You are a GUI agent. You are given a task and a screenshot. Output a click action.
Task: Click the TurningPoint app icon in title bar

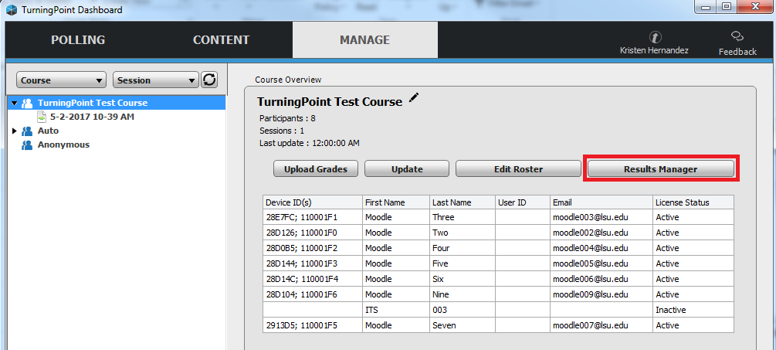(11, 10)
